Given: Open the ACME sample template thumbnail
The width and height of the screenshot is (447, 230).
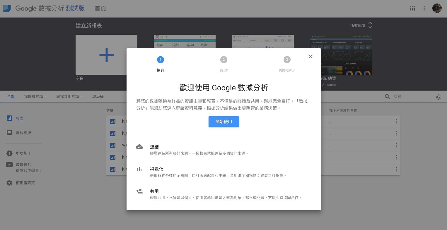Looking at the screenshot, I should (185, 41).
